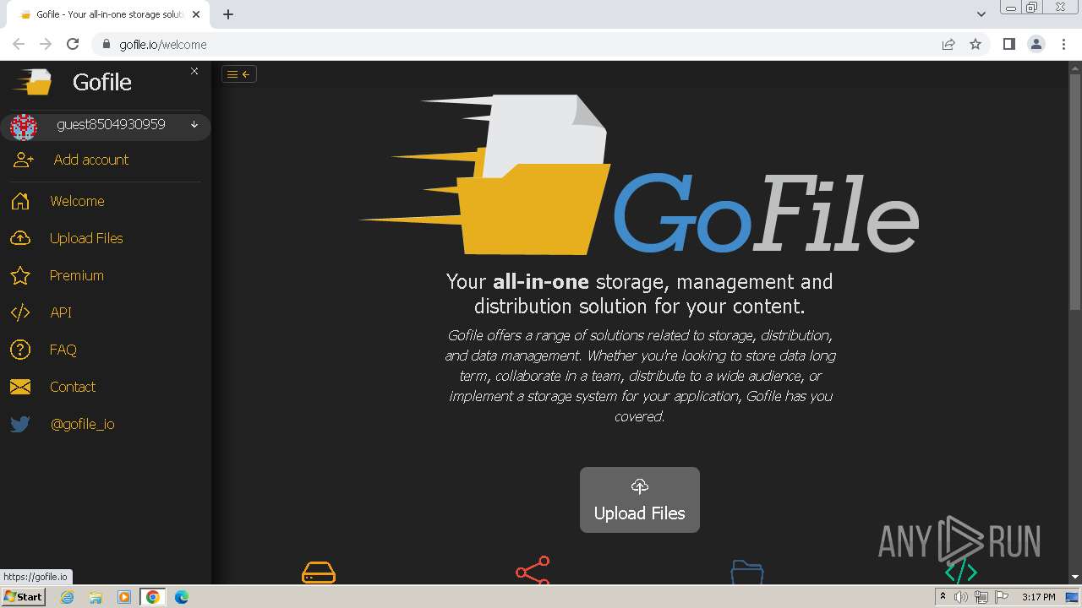1082x608 pixels.
Task: Launch Internet Explorer from the taskbar
Action: (68, 597)
